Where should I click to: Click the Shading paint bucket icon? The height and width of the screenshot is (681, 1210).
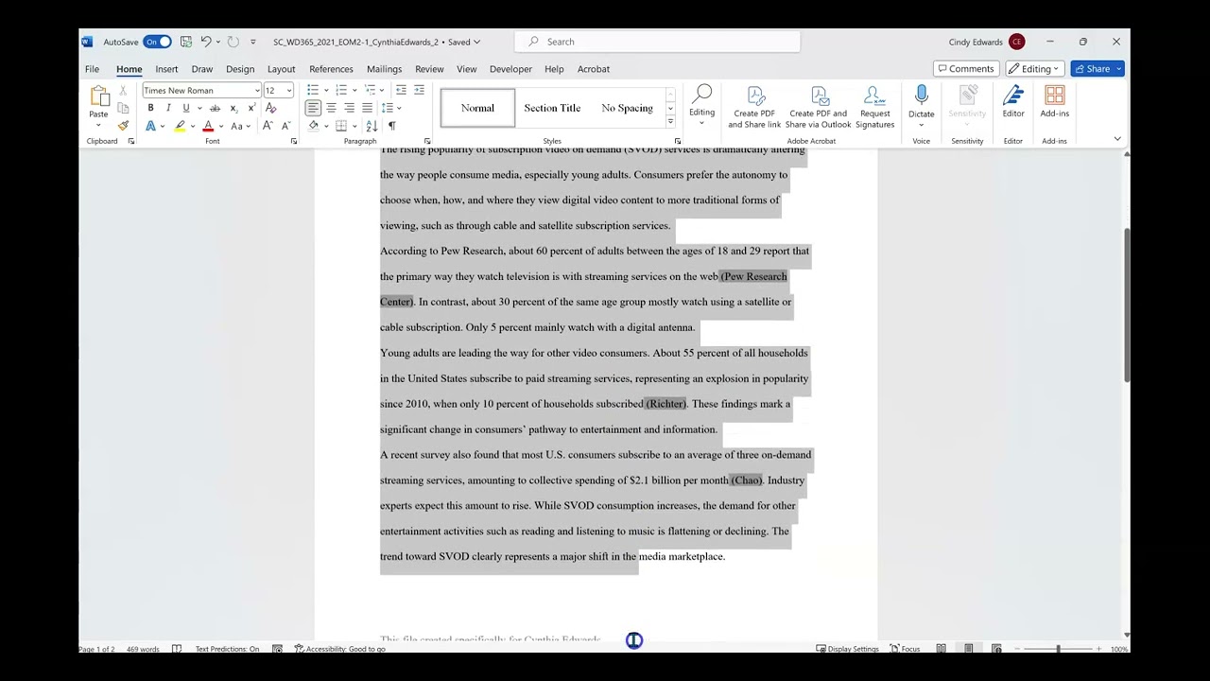pyautogui.click(x=314, y=126)
